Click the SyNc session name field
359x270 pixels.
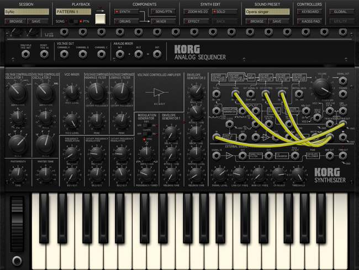(27, 12)
